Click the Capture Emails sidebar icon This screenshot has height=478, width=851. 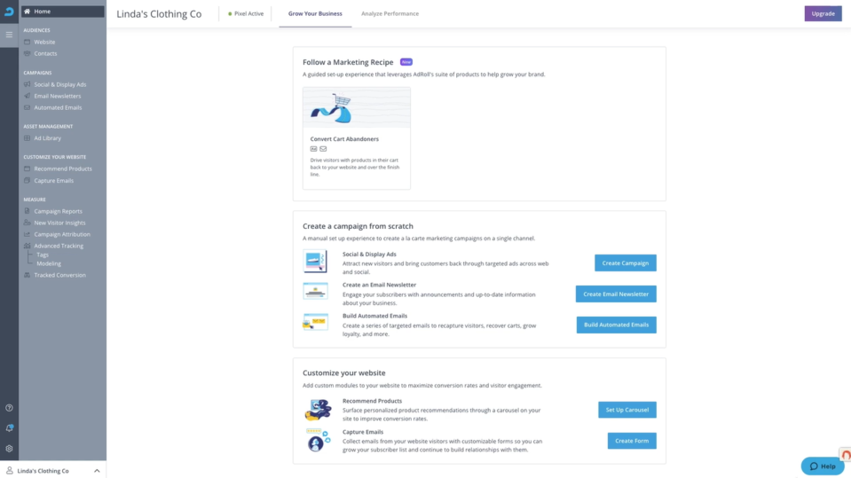[28, 181]
